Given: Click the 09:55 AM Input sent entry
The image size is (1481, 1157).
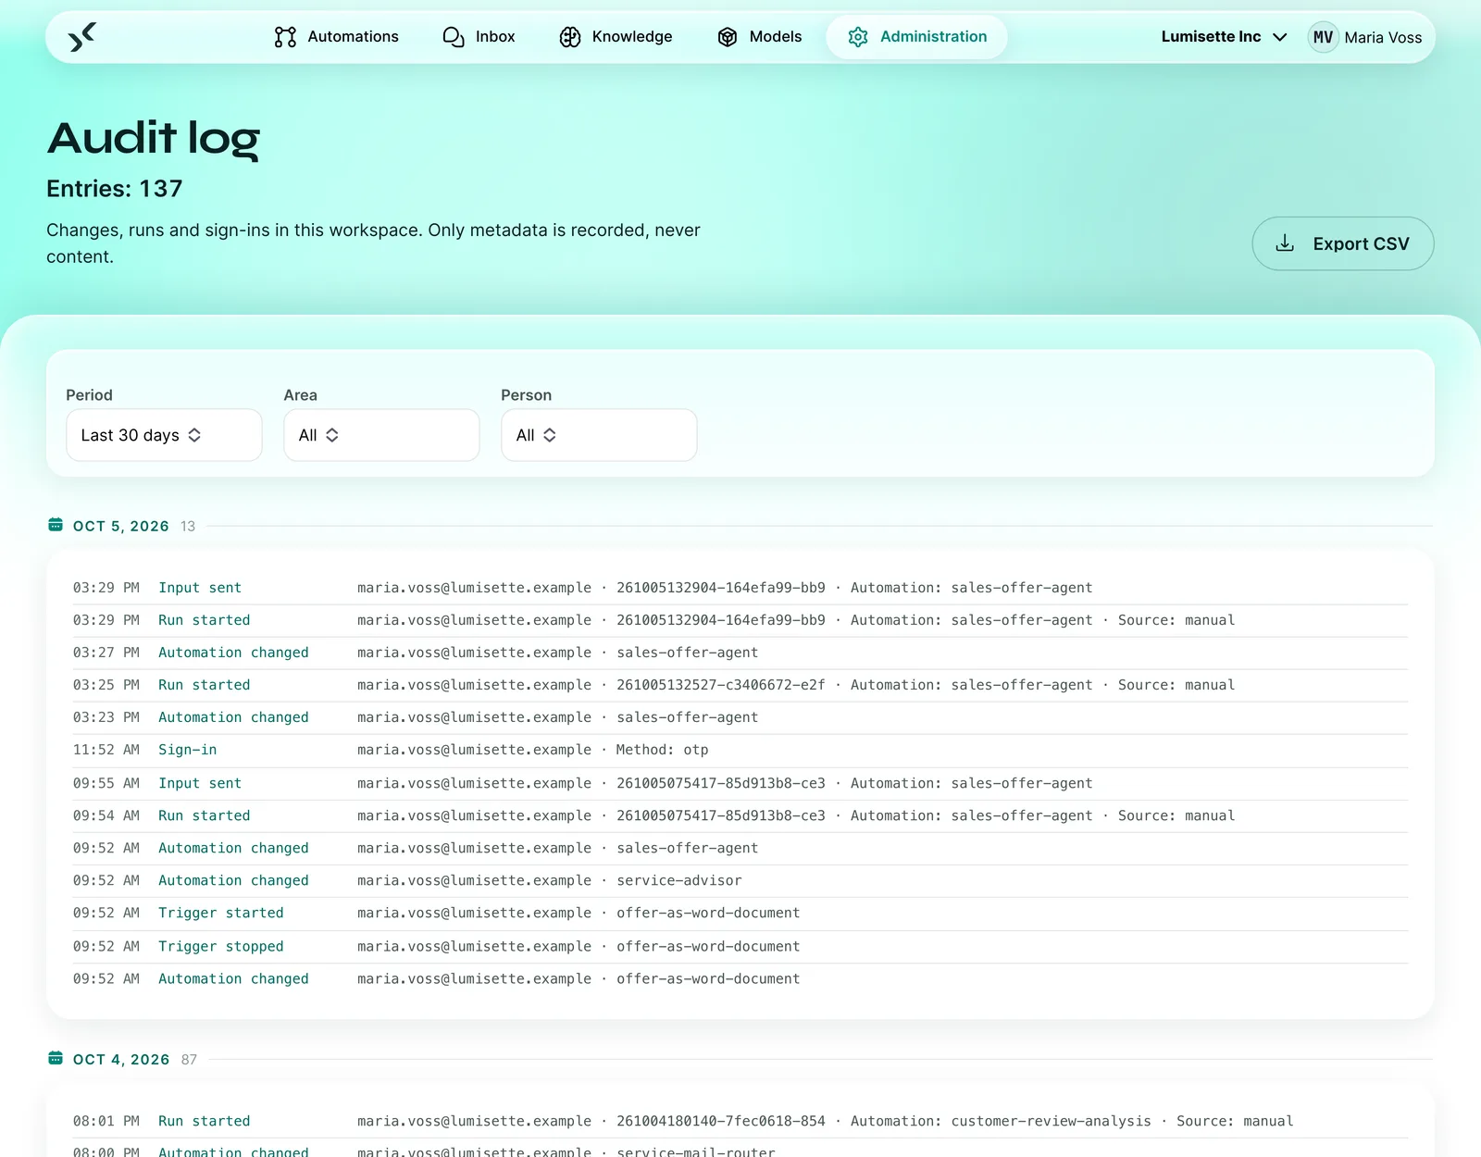Looking at the screenshot, I should click(x=740, y=783).
